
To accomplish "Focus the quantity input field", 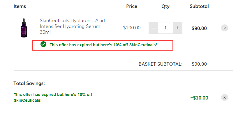I will (x=165, y=28).
